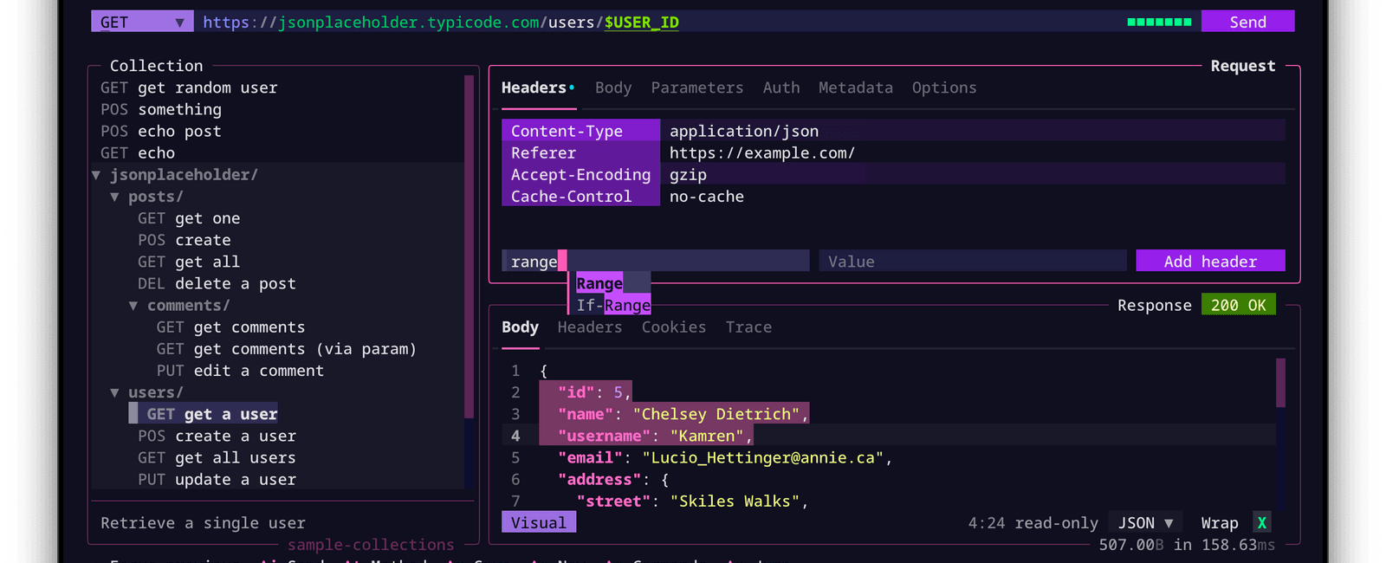Collapse the comments/ folder

coord(133,306)
